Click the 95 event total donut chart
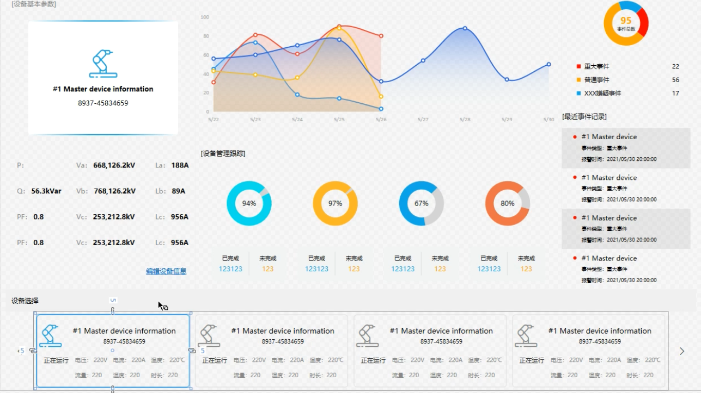This screenshot has width=701, height=393. tap(626, 23)
